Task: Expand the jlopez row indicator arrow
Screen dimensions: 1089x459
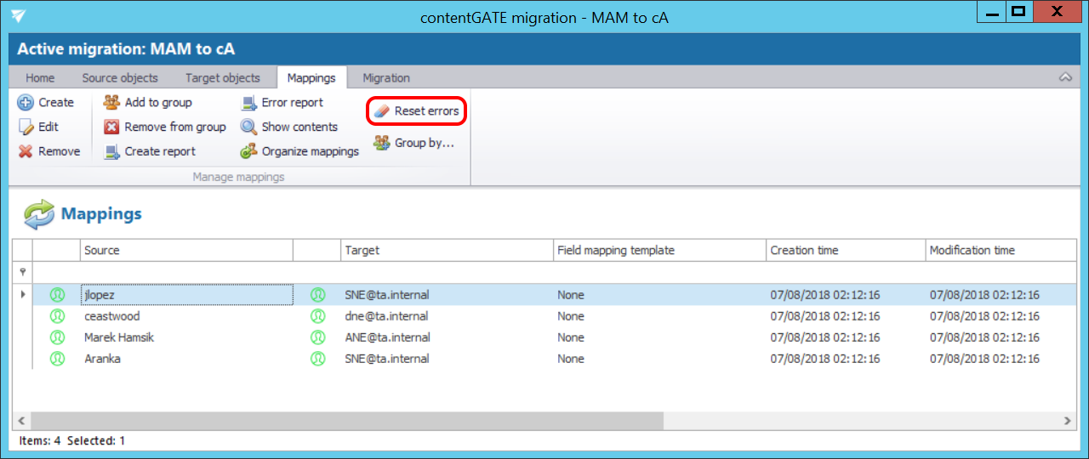Action: tap(22, 295)
